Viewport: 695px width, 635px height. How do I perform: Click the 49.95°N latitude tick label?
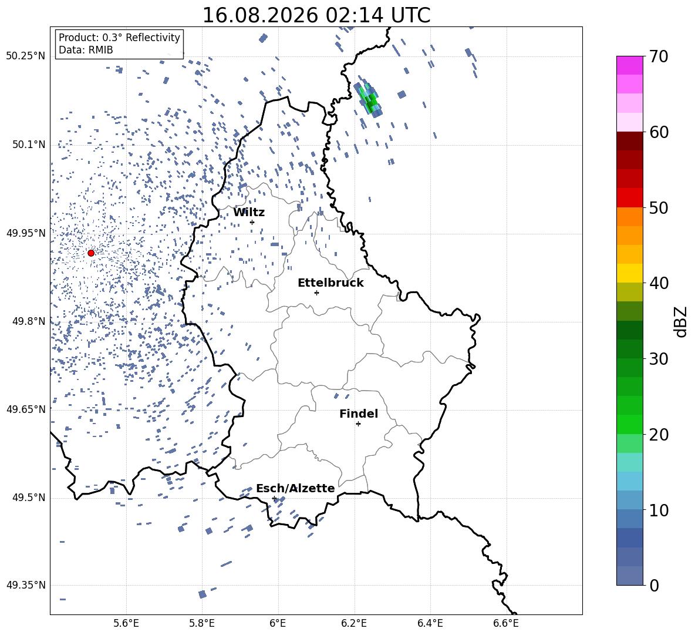[x=26, y=233]
